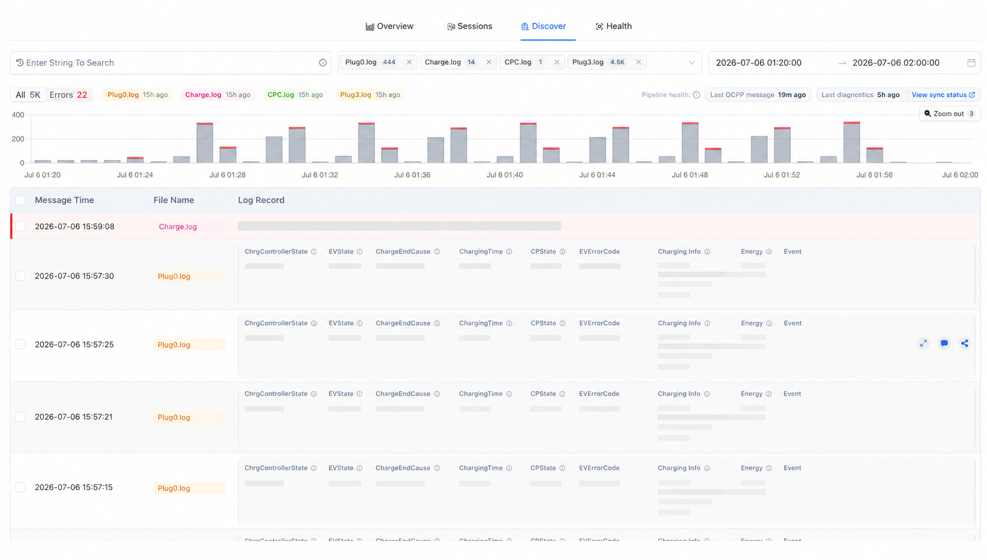This screenshot has width=987, height=560.
Task: Select the Discover tab
Action: point(544,26)
